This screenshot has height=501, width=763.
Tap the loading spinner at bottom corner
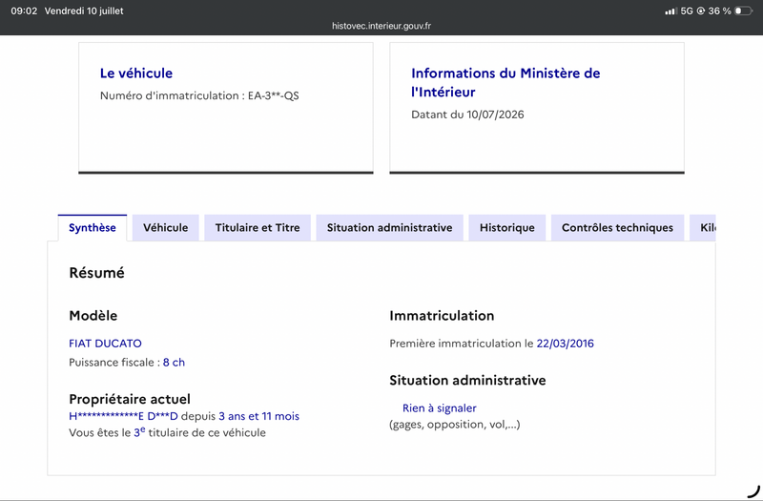click(753, 491)
